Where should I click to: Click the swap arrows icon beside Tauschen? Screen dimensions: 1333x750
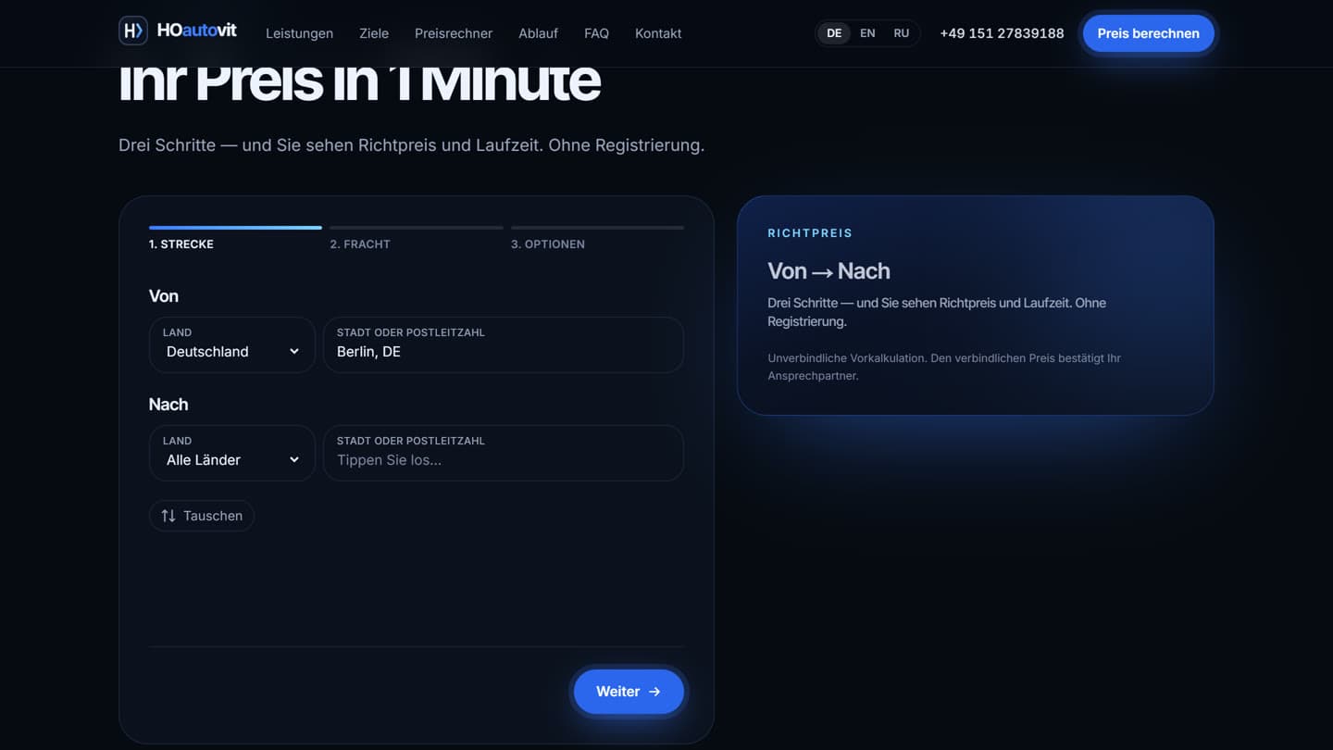point(168,516)
